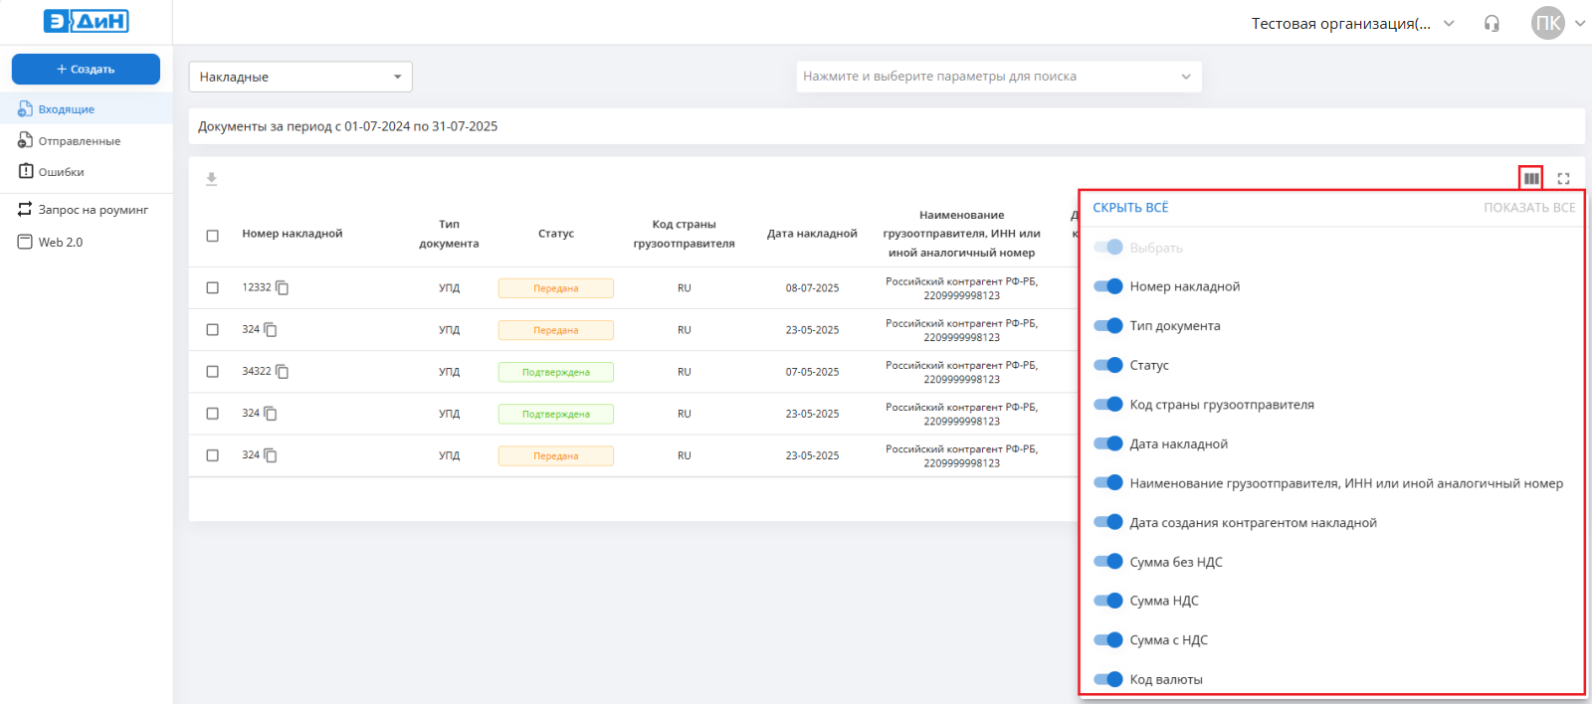1592x704 pixels.
Task: Toggle off the Статус column switch
Action: (1108, 365)
